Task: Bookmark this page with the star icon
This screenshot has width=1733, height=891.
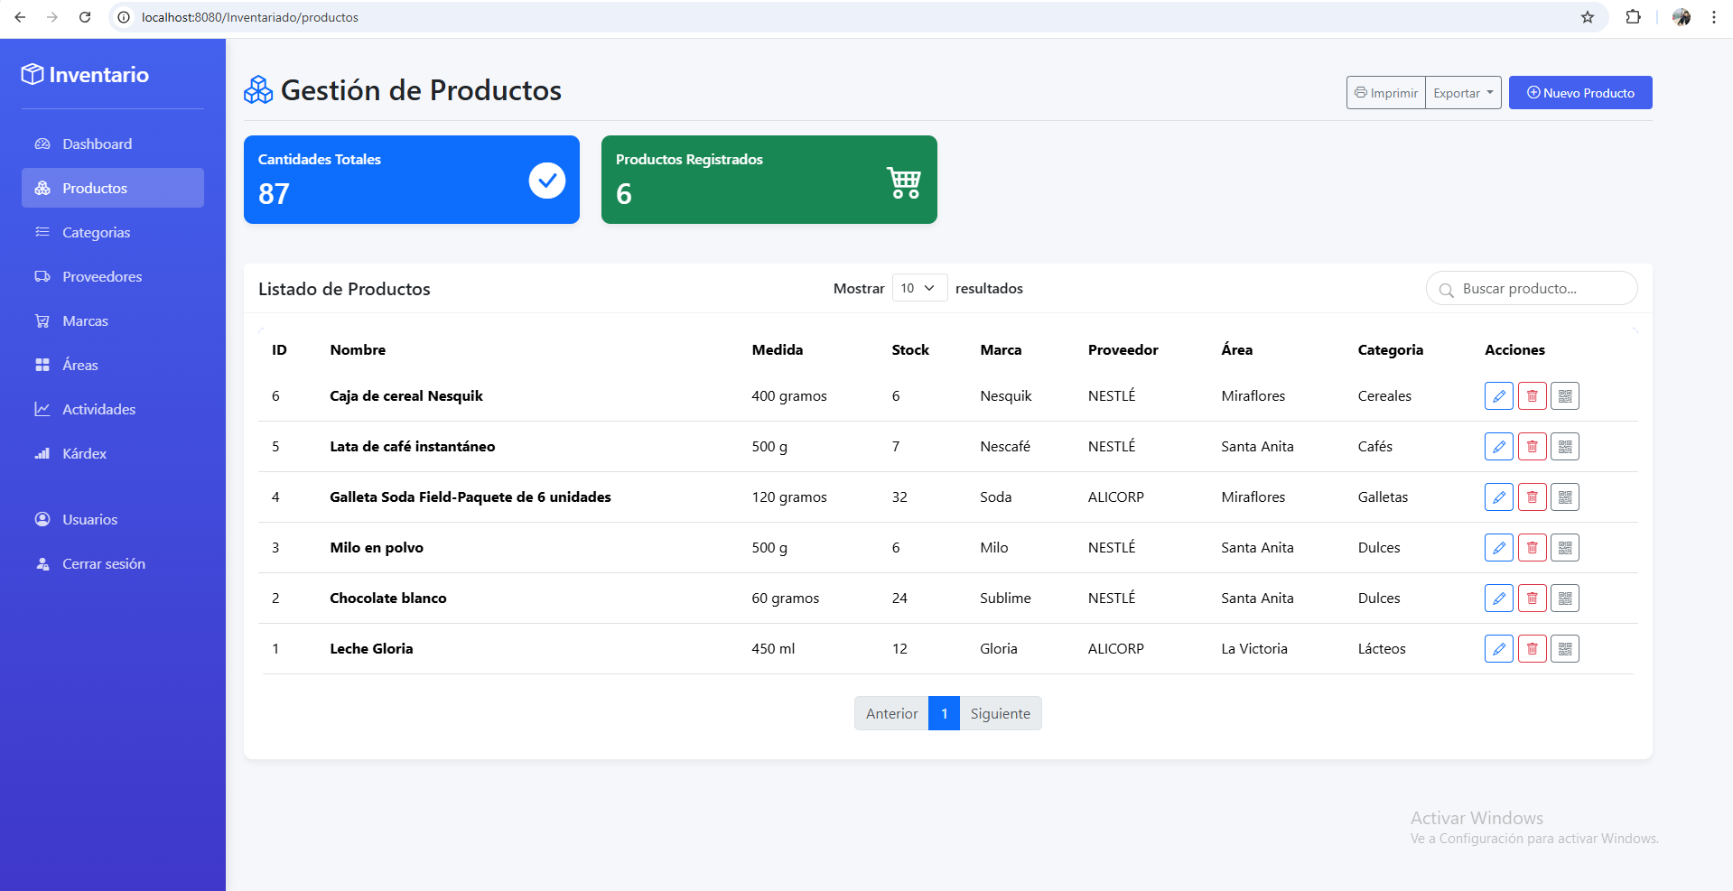Action: tap(1588, 17)
